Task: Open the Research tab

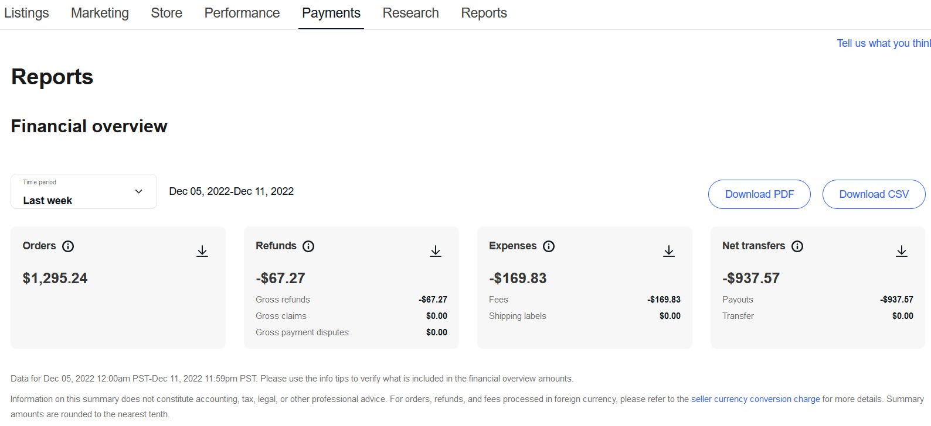Action: (x=410, y=13)
